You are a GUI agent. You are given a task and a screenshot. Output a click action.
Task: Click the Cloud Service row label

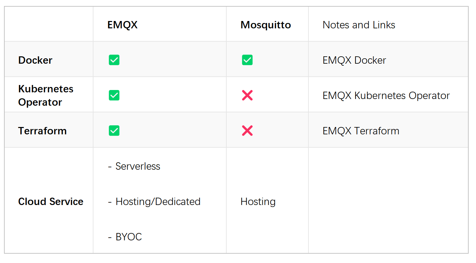[x=51, y=202]
